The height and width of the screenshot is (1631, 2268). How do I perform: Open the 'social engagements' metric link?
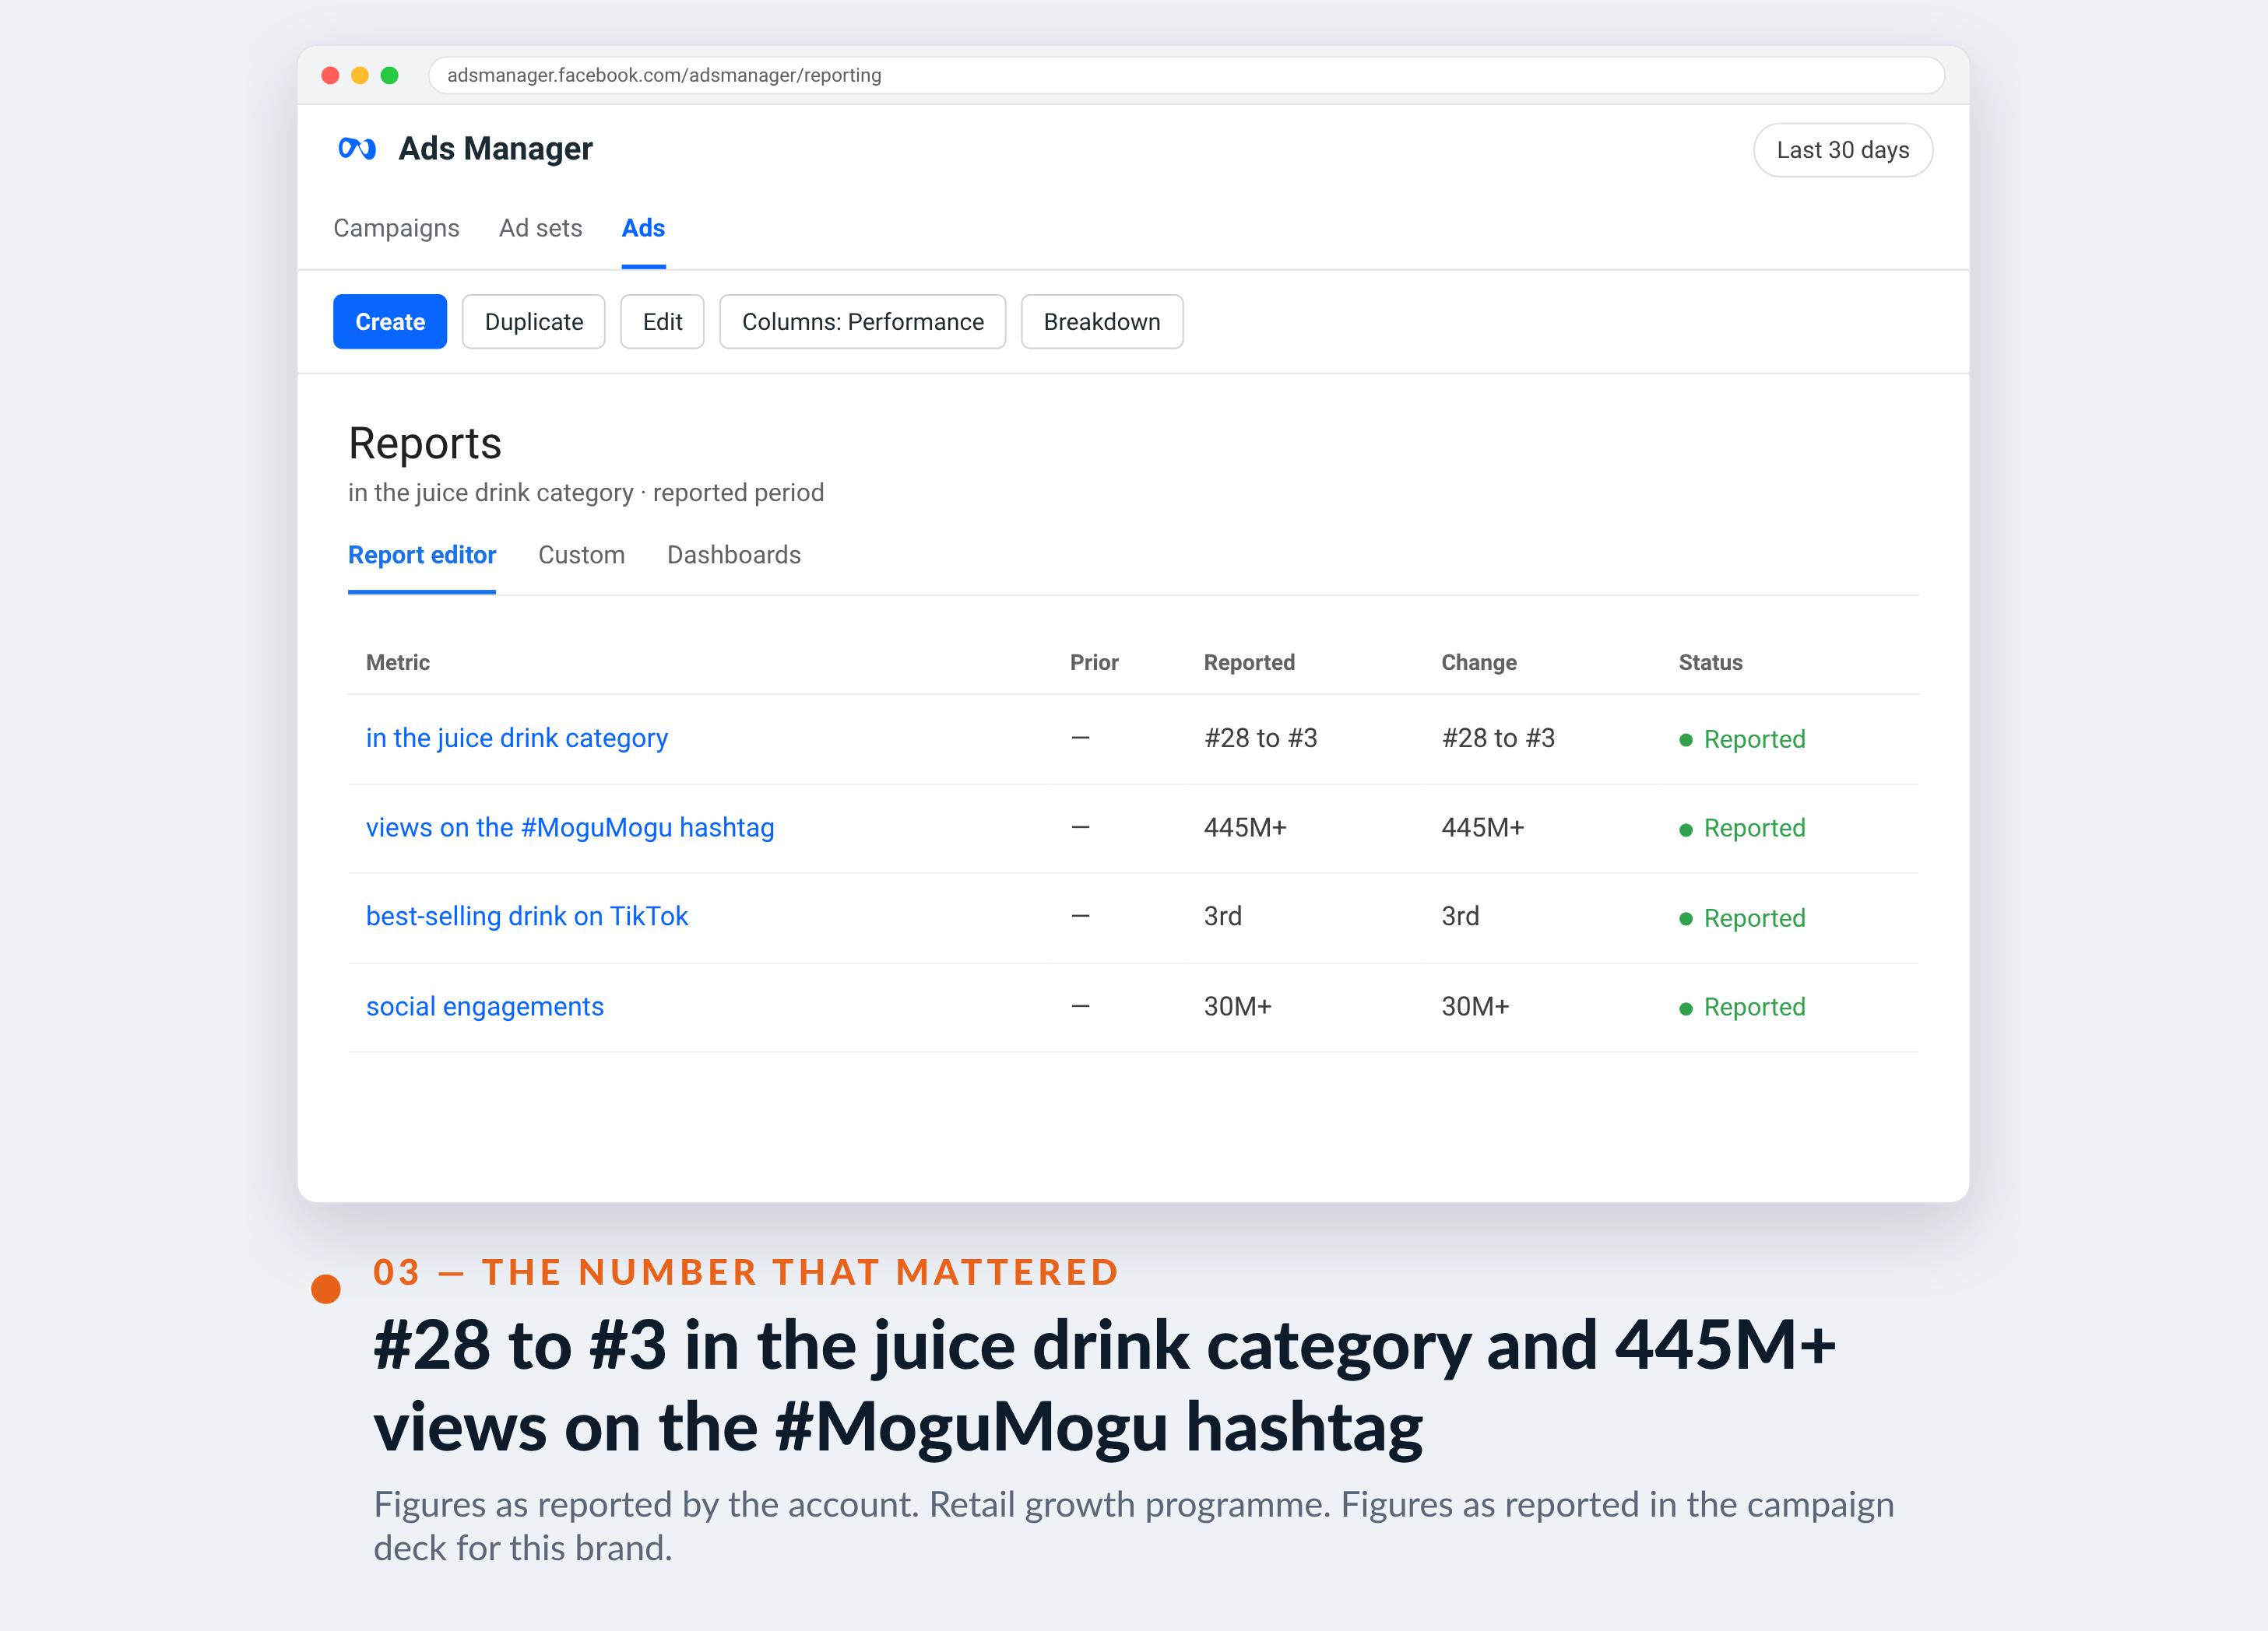click(485, 1008)
